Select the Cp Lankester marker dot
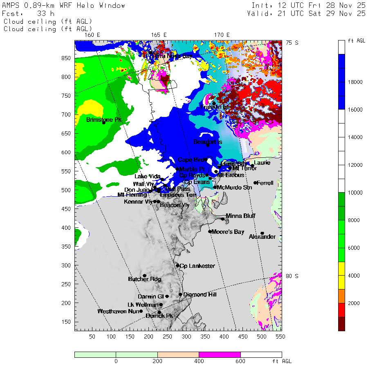Viewport: 368px width, 368px height. tap(178, 266)
